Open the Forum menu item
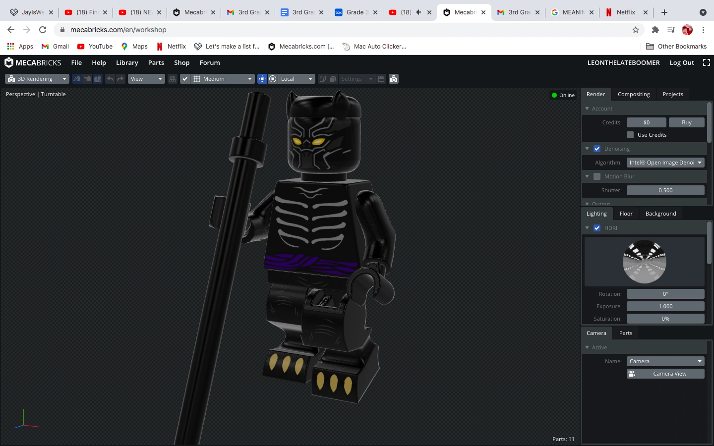Viewport: 714px width, 446px height. [209, 62]
